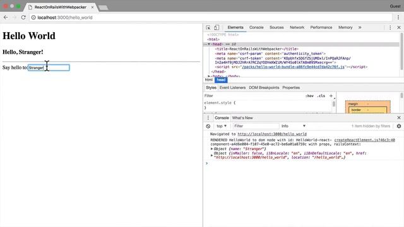The height and width of the screenshot is (227, 404).
Task: Switch to the Network tab
Action: click(297, 27)
